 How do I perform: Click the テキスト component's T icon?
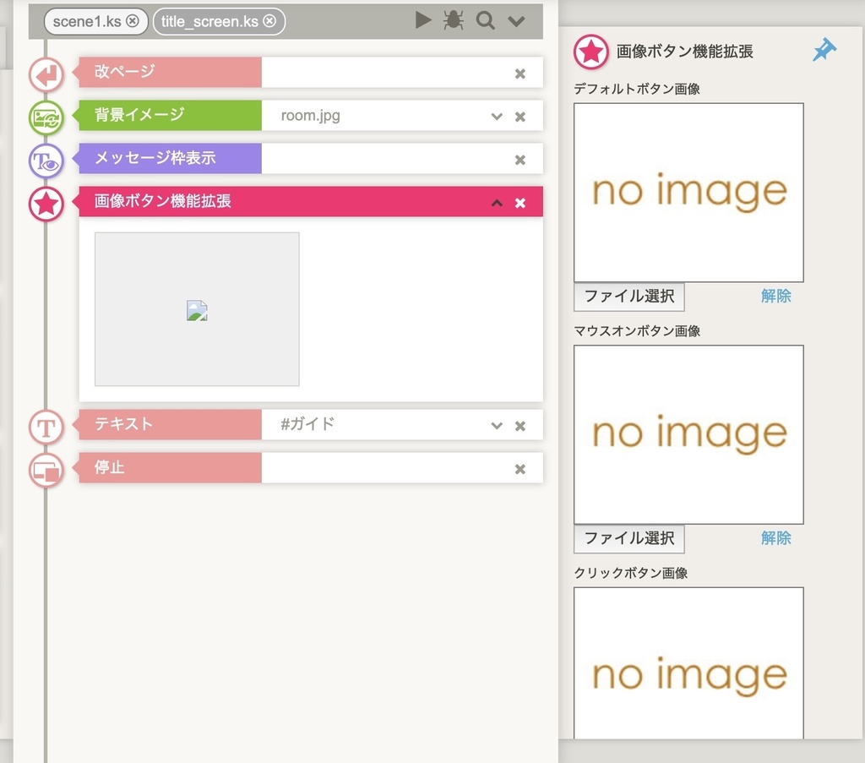click(46, 427)
